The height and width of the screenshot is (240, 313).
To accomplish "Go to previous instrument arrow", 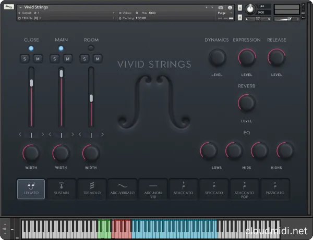I will pos(207,8).
